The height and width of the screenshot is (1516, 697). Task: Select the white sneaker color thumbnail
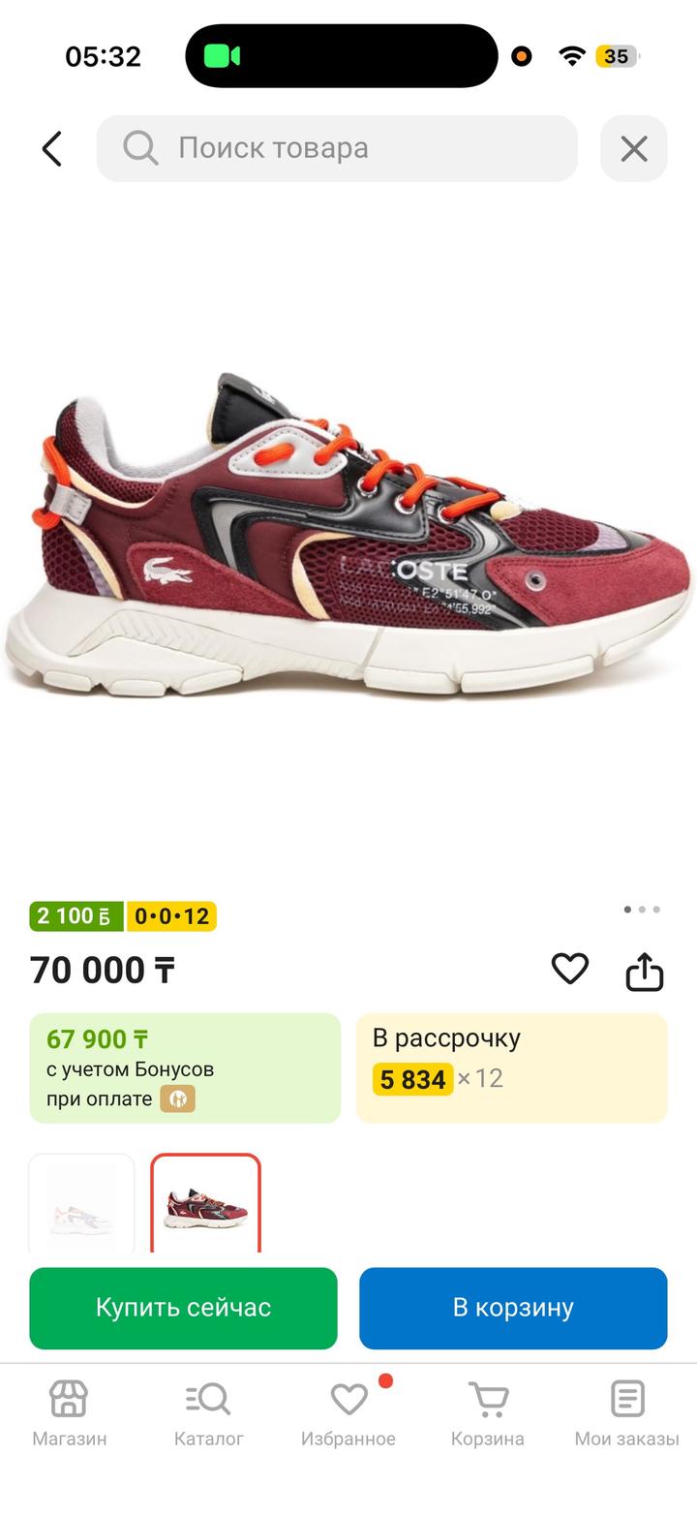point(81,1203)
